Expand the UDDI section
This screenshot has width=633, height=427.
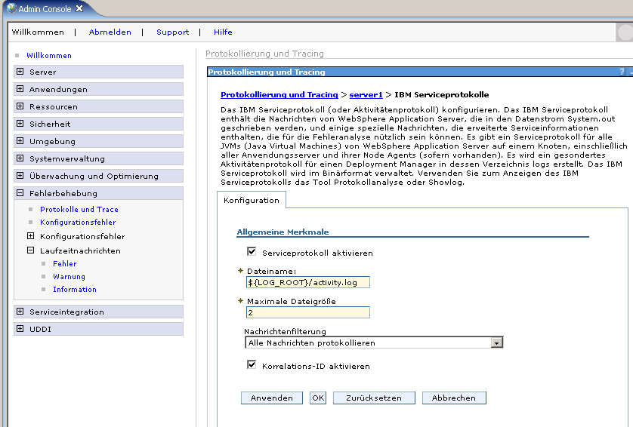tap(20, 329)
